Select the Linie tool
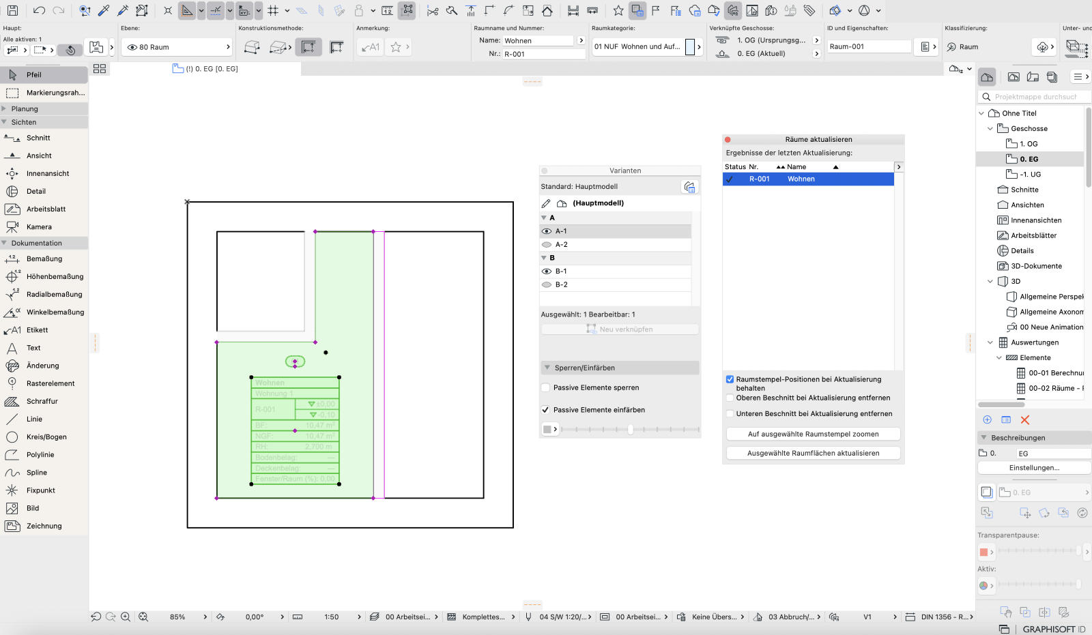This screenshot has height=635, width=1092. [x=44, y=419]
